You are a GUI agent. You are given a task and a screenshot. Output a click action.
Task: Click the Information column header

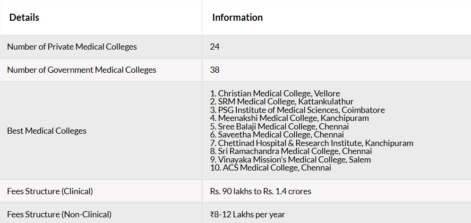point(237,17)
